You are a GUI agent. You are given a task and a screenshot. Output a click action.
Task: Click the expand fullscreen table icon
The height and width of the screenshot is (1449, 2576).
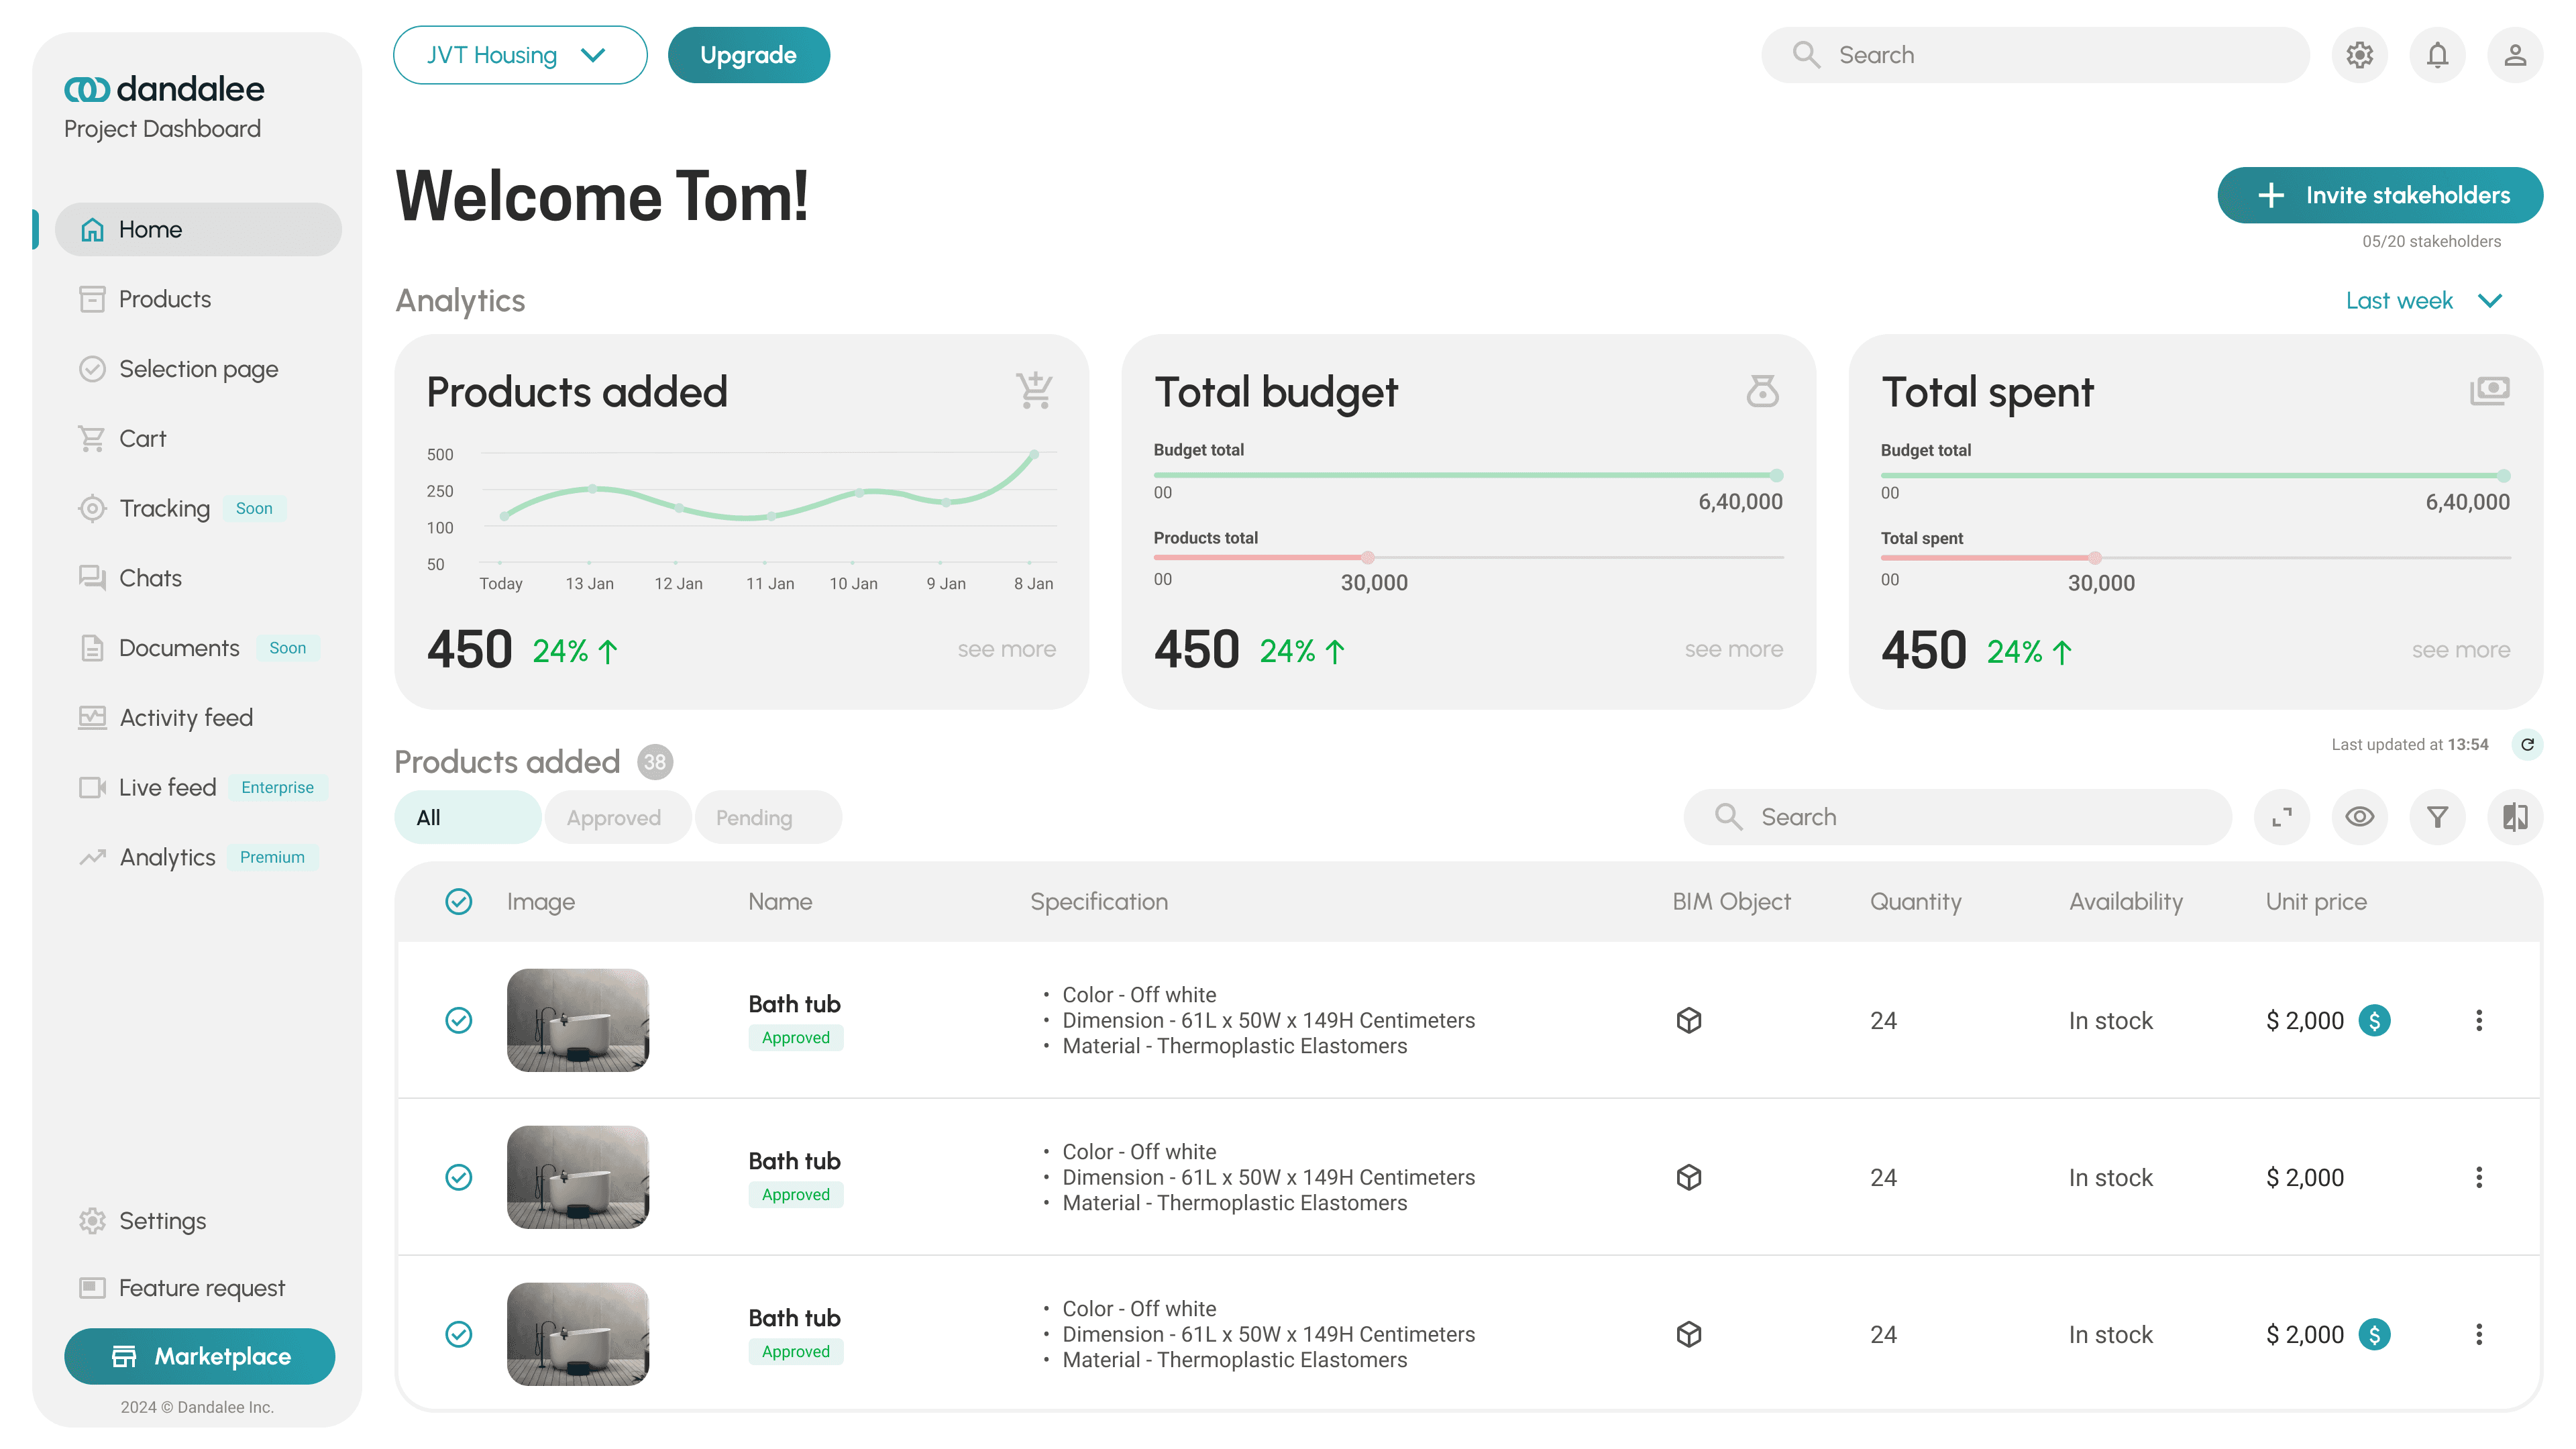click(2281, 817)
